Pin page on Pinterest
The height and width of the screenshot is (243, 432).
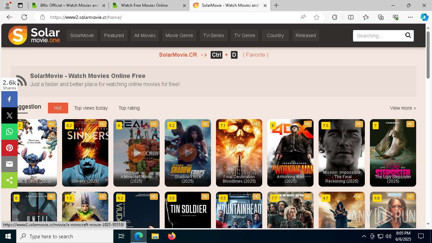click(x=9, y=148)
